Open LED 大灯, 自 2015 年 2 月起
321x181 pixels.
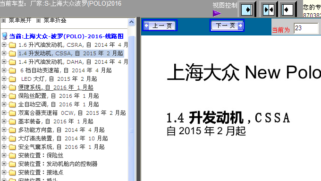(59, 79)
